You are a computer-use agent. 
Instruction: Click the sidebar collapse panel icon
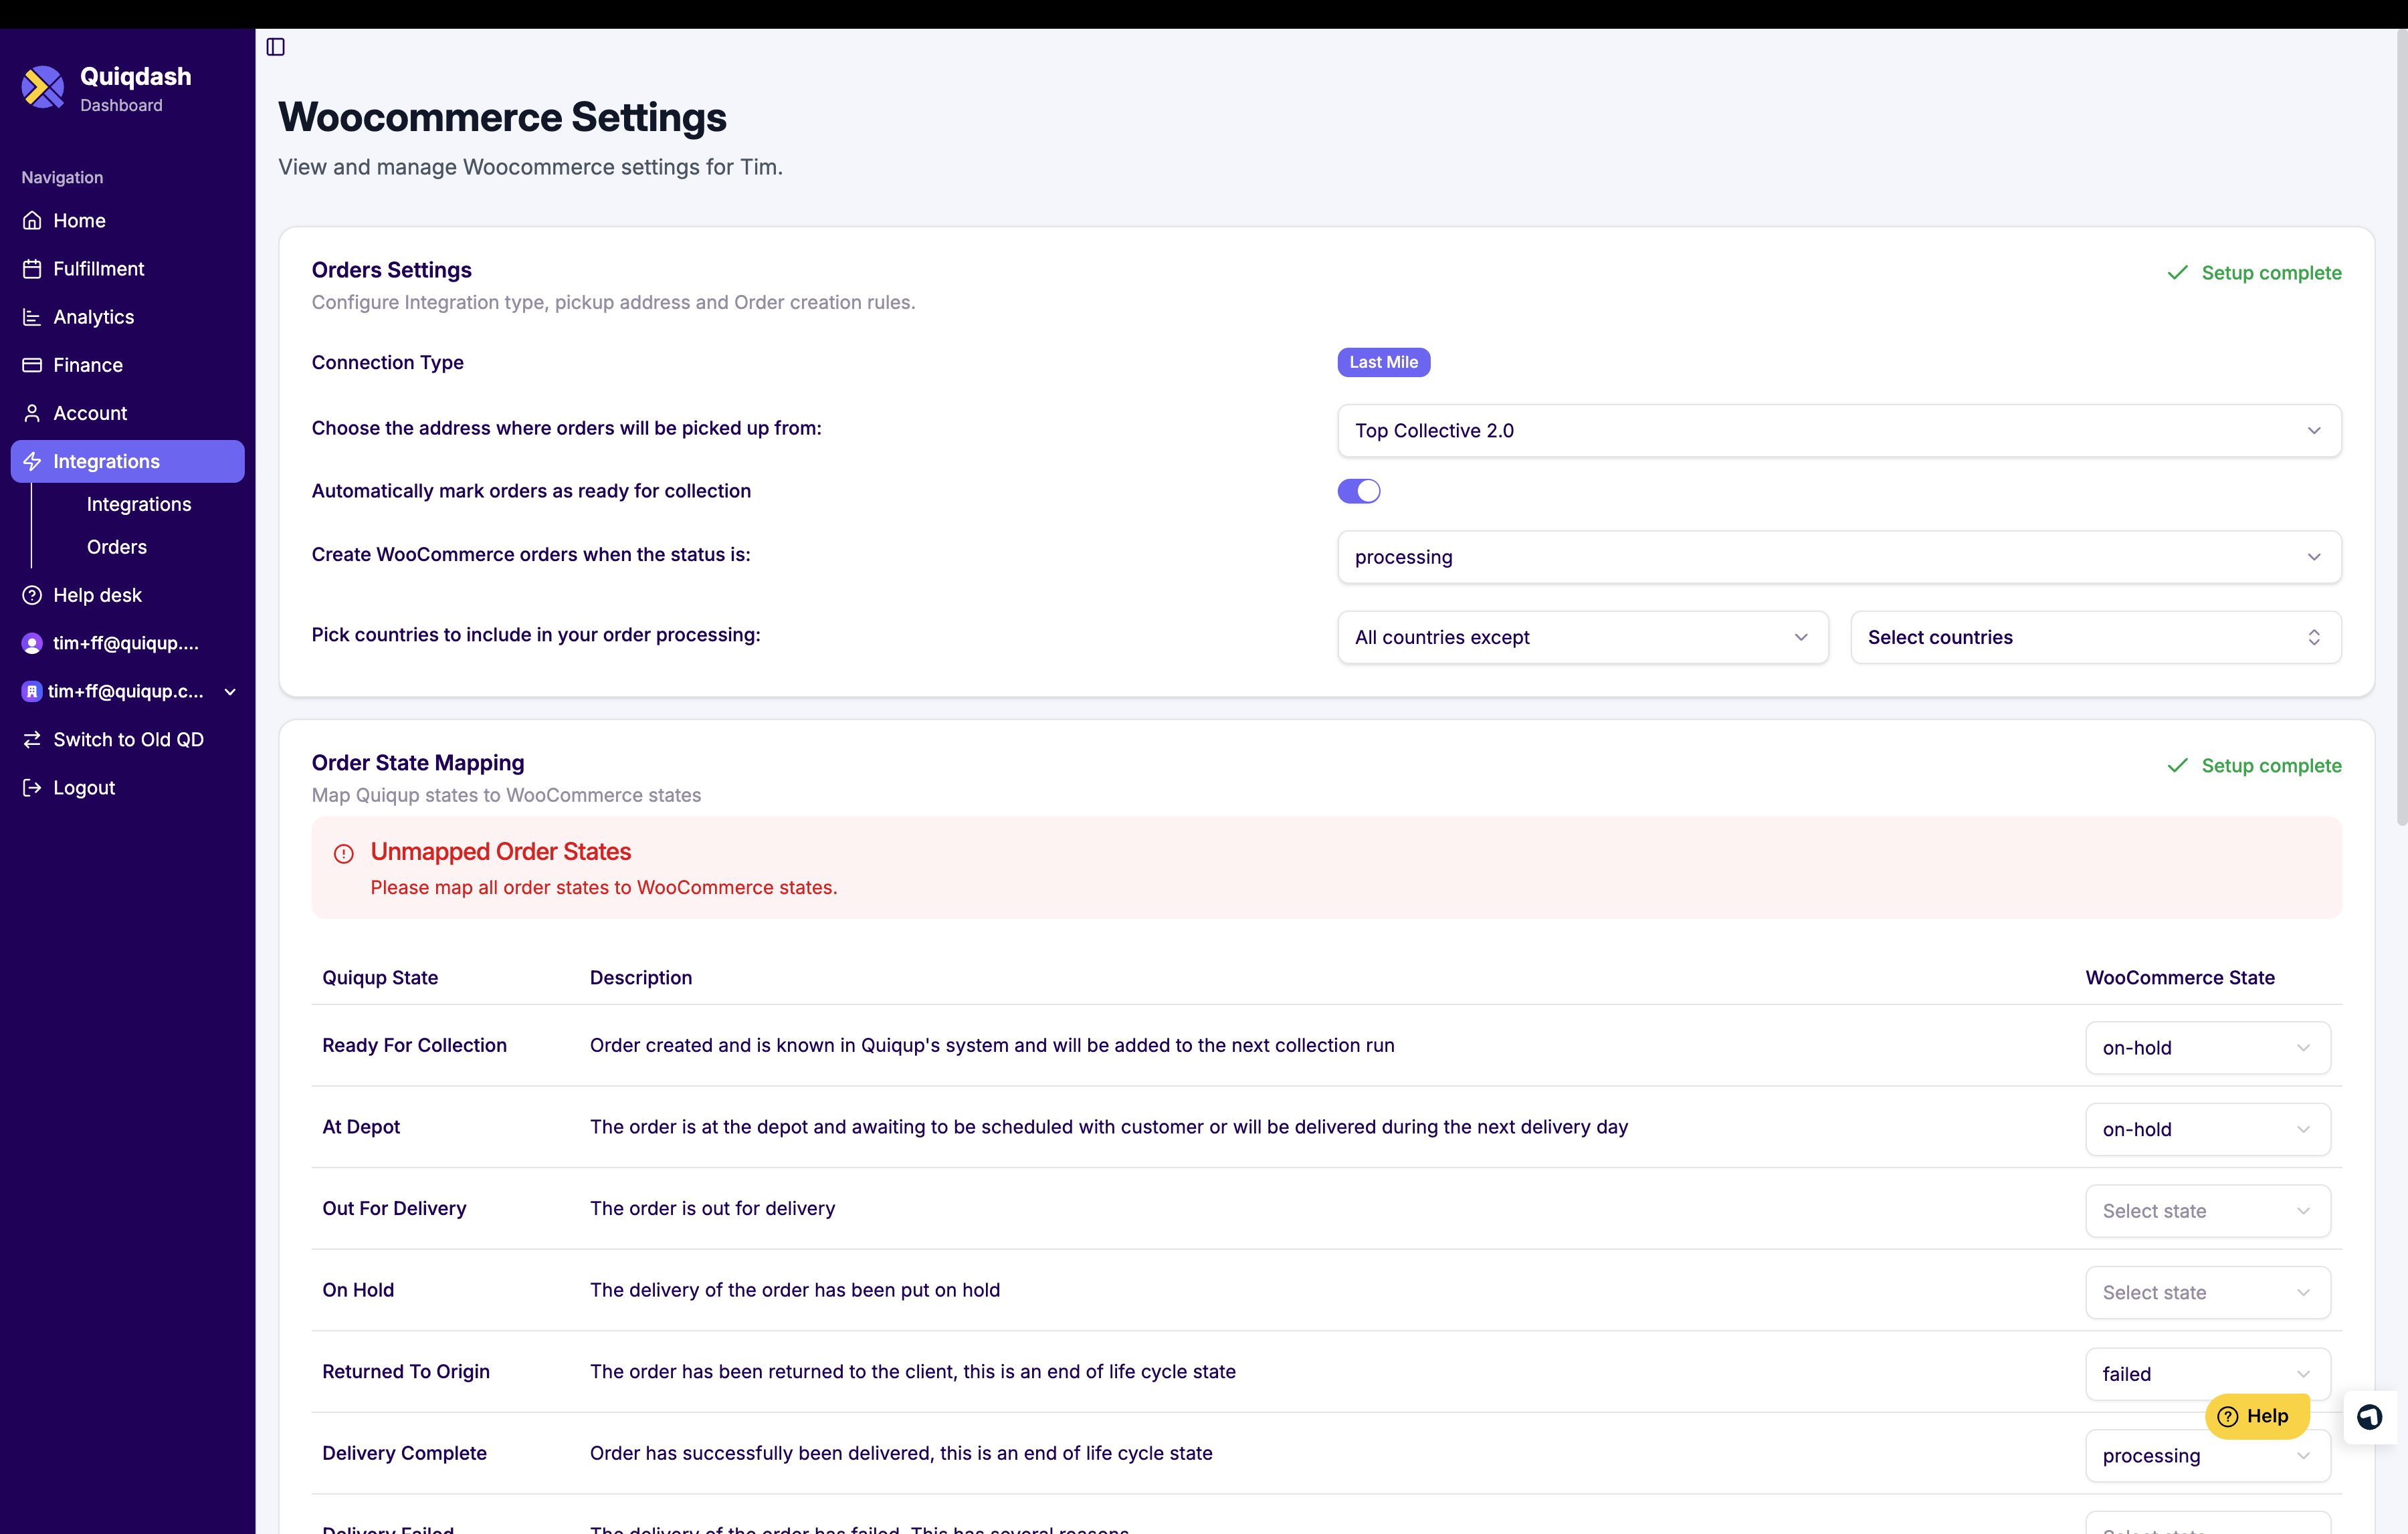[x=276, y=47]
